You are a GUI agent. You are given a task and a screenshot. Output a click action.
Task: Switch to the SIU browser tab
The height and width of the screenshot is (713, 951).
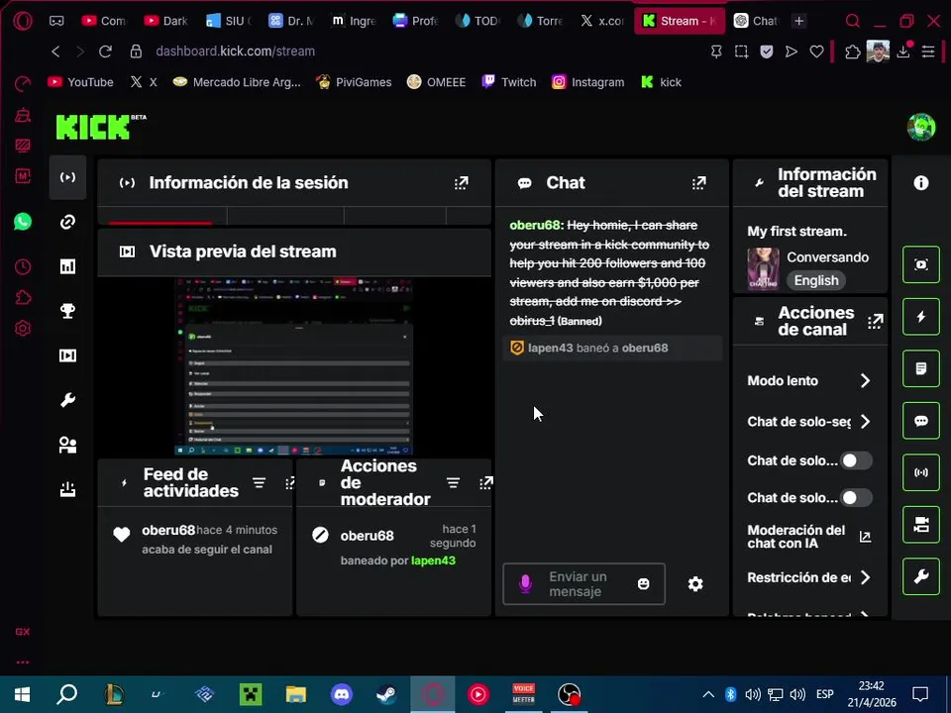click(x=229, y=21)
